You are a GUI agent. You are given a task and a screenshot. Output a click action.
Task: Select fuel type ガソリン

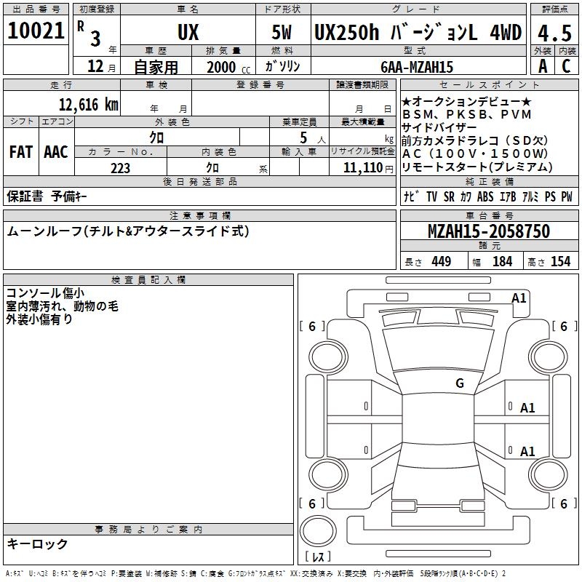282,66
